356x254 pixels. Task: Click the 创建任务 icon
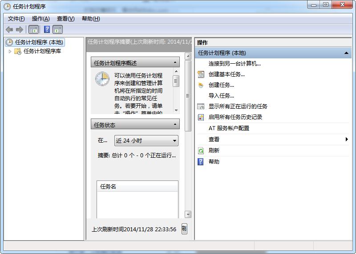[x=201, y=85]
